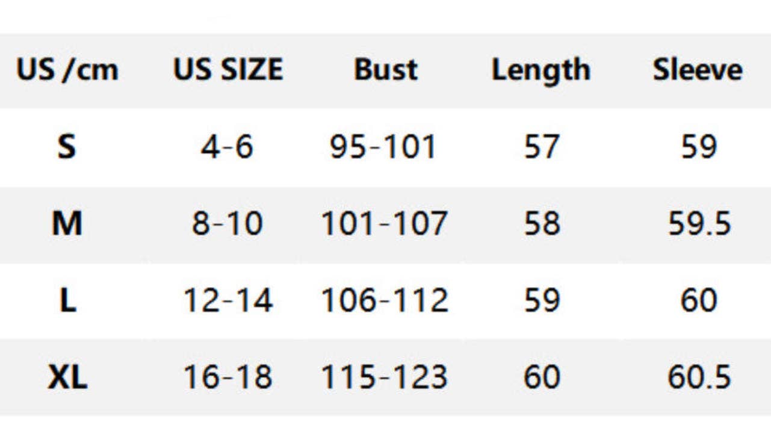Screen dimensions: 771x422
Task: Select the "Bust" column header
Action: pyautogui.click(x=385, y=70)
